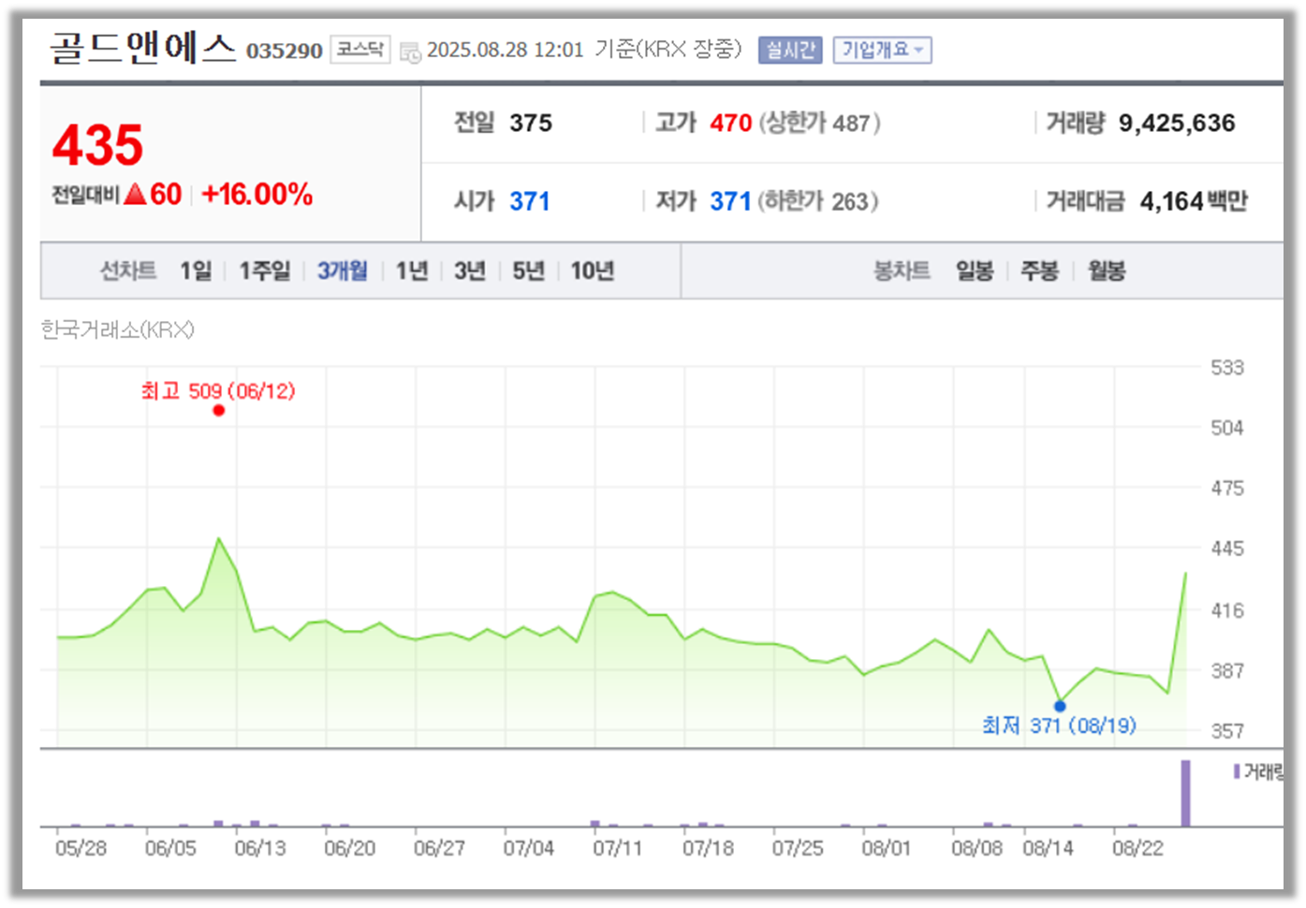Image resolution: width=1306 pixels, height=908 pixels.
Task: Click the 시가 value 371
Action: click(x=530, y=201)
